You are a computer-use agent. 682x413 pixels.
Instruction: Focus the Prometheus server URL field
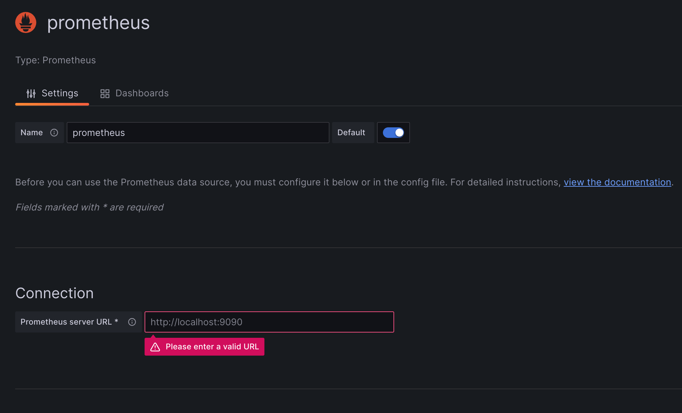pyautogui.click(x=269, y=322)
